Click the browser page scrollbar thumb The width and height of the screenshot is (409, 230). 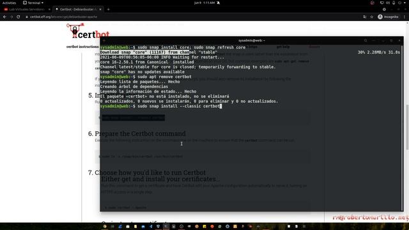point(407,127)
